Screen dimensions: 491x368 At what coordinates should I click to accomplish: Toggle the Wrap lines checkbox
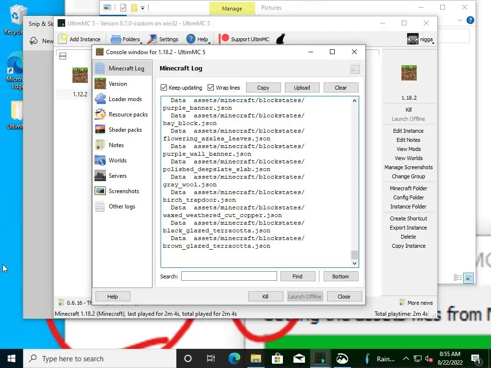click(211, 88)
